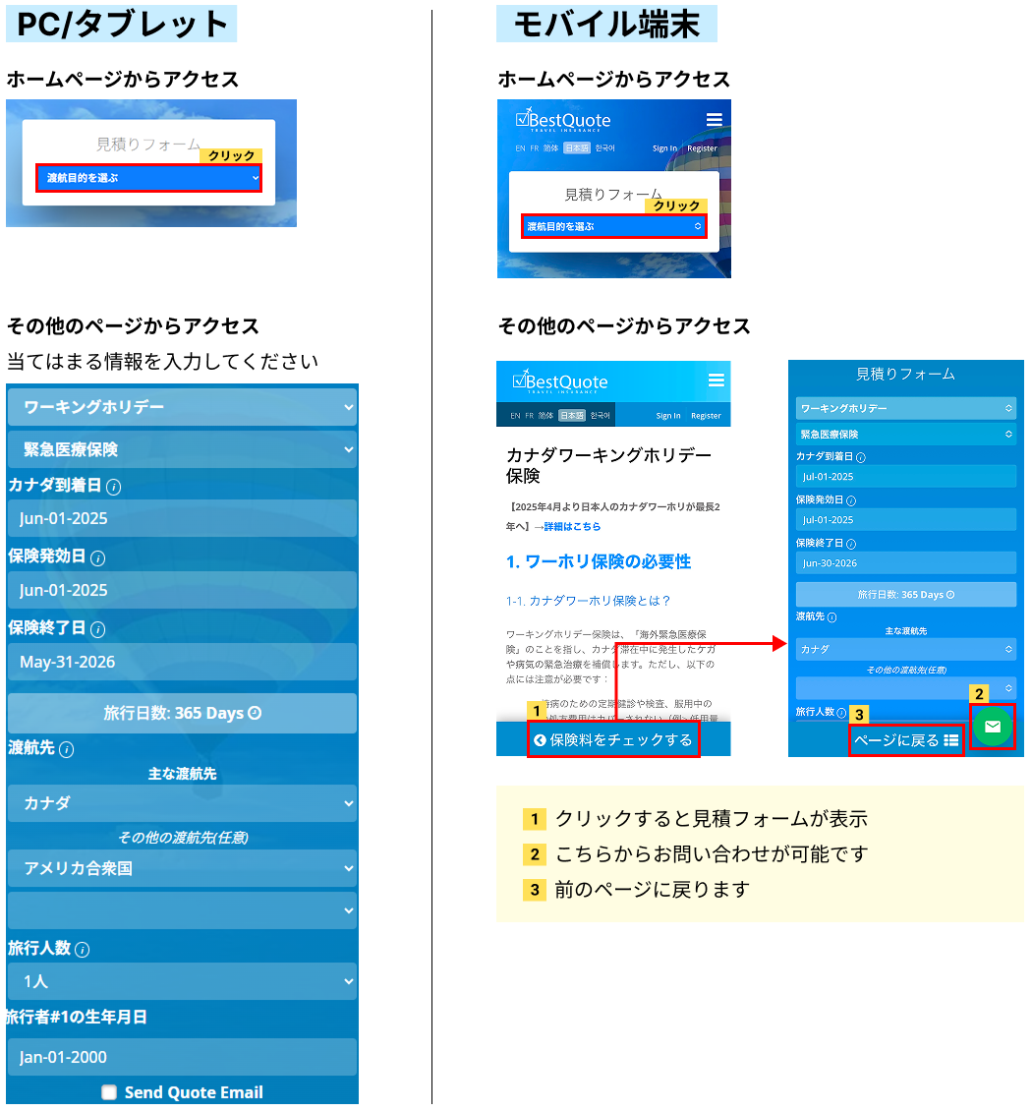Click the 保険料をチェックする button
1032x1112 pixels.
[x=613, y=738]
